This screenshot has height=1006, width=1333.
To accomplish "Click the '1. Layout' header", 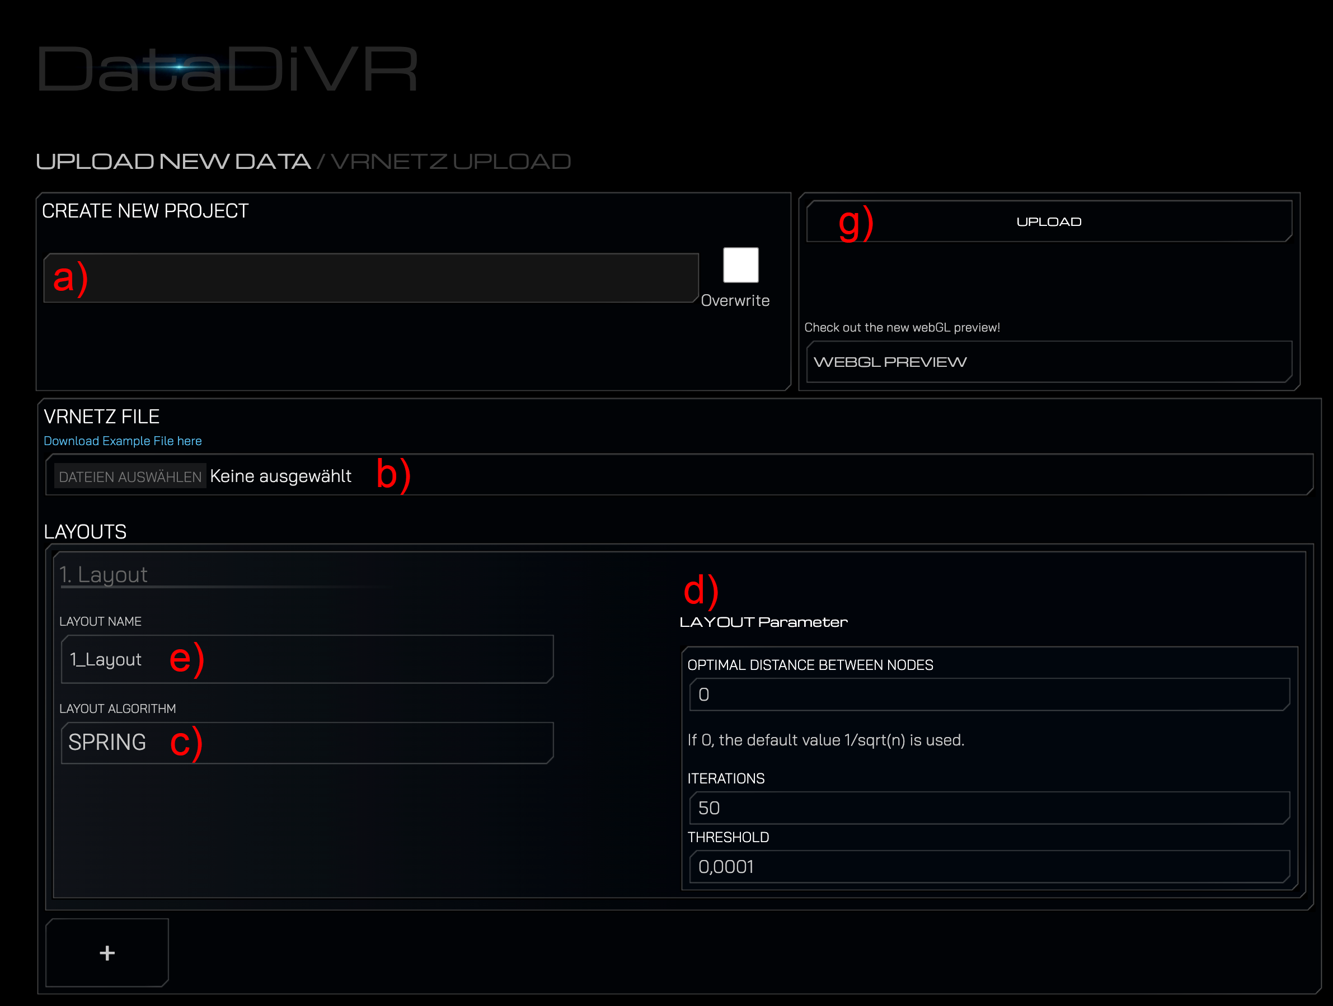I will [103, 574].
